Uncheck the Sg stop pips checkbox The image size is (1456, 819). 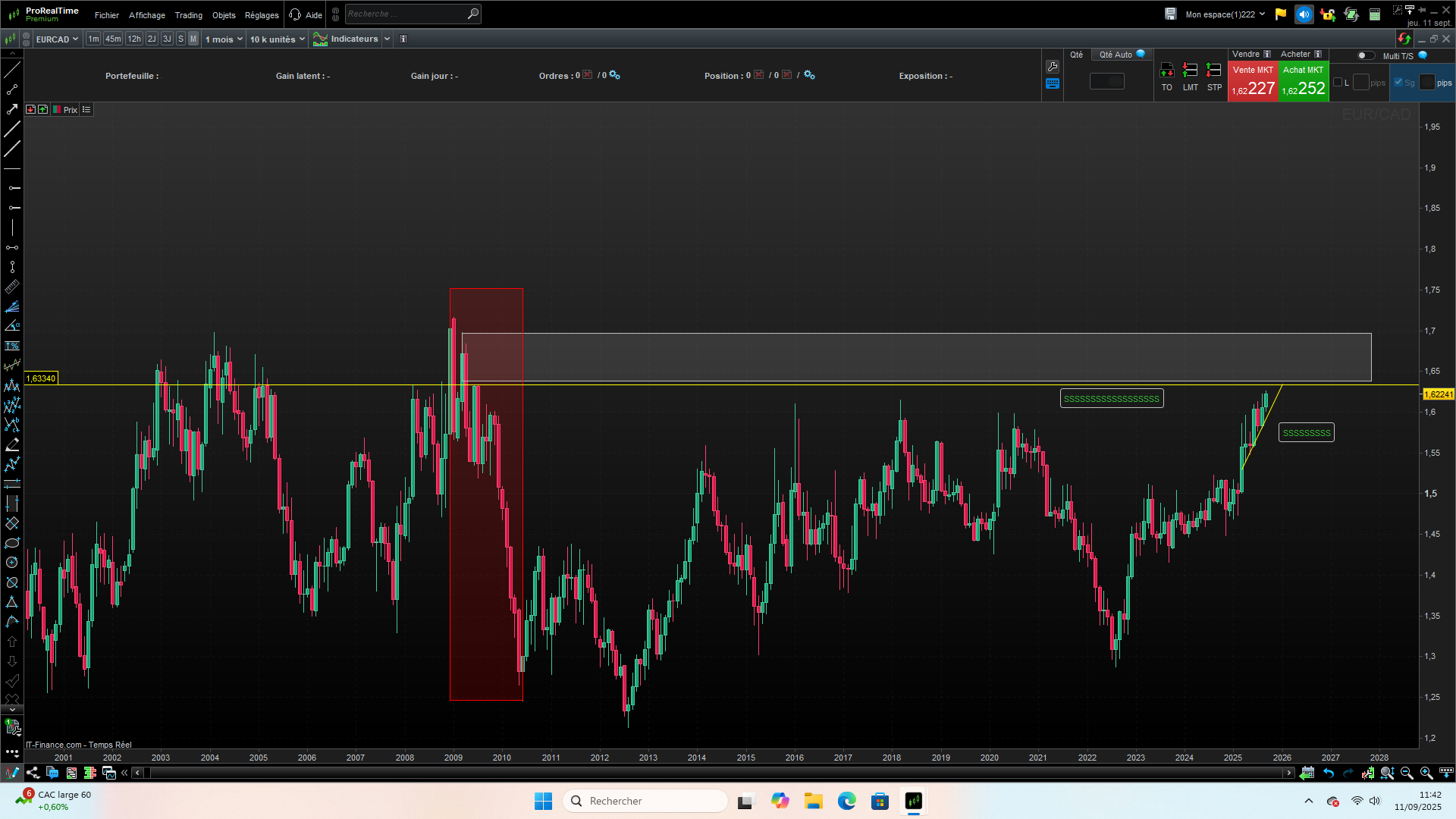pyautogui.click(x=1398, y=83)
